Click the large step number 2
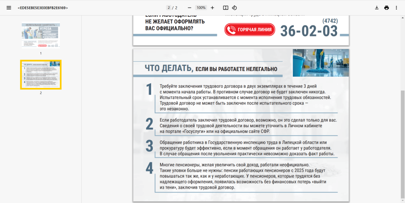 149,124
